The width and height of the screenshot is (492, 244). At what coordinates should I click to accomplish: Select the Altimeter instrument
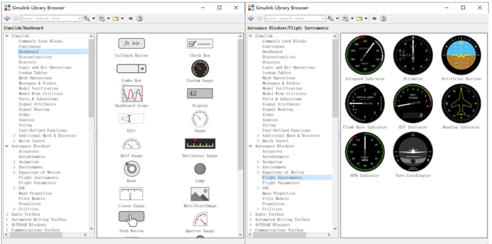click(413, 55)
